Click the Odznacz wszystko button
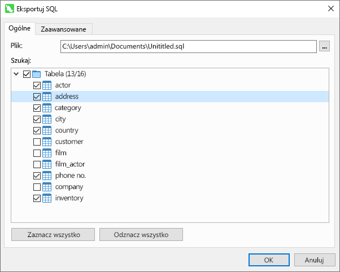 point(141,235)
